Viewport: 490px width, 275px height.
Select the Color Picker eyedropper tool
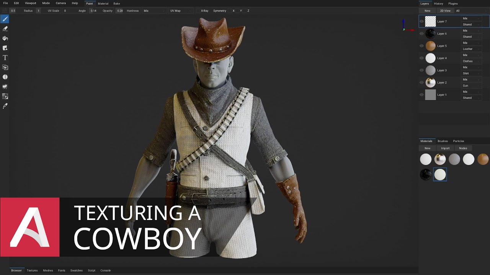tap(5, 106)
